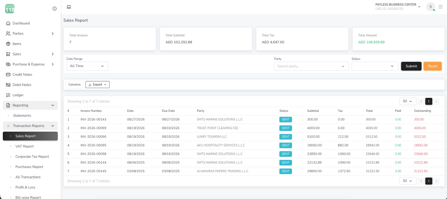This screenshot has height=199, width=447.
Task: Expand the Sales submenu chevron
Action: click(53, 54)
